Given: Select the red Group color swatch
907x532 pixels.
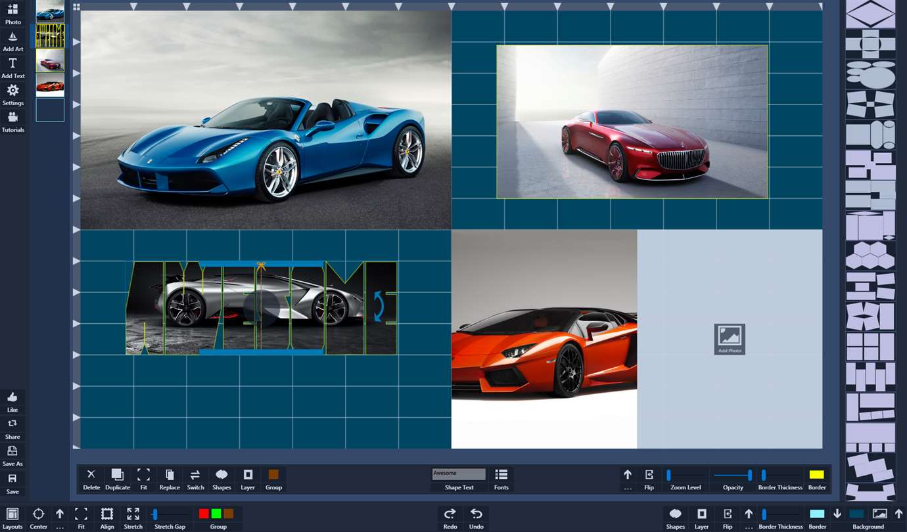Looking at the screenshot, I should pyautogui.click(x=204, y=514).
